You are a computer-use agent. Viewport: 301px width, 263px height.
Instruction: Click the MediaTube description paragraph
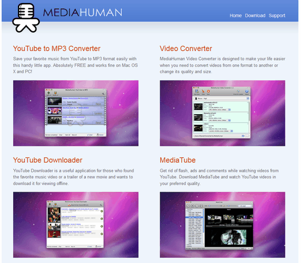219,177
